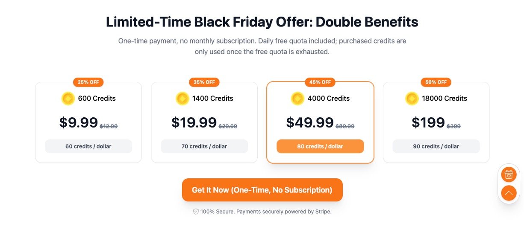Click the 35% OFF badge

204,82
